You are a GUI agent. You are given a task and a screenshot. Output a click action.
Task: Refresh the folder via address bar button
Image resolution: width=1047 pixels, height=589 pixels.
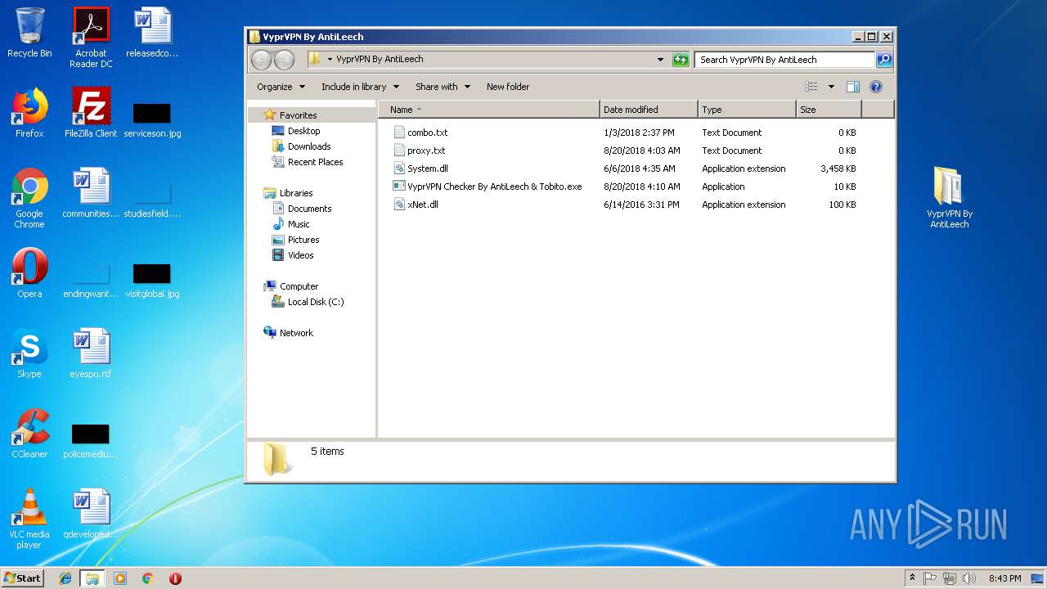(681, 60)
